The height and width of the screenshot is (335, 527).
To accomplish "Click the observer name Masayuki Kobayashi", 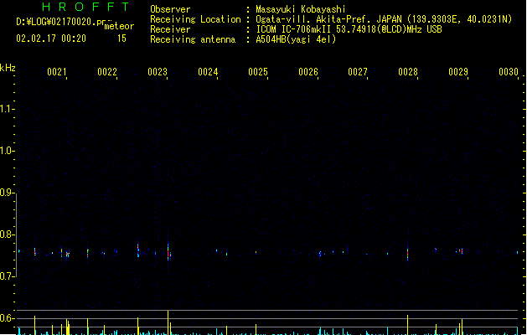I will [x=301, y=9].
